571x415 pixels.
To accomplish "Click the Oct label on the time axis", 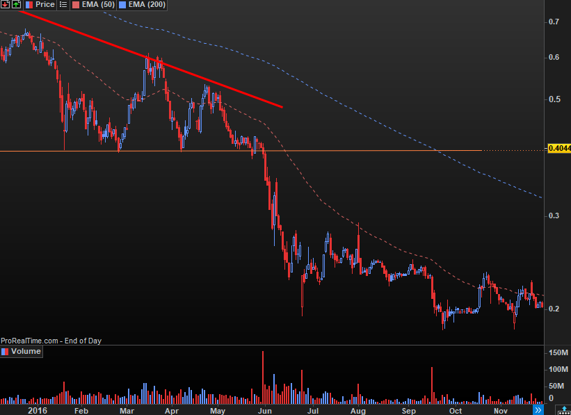I will coord(456,411).
